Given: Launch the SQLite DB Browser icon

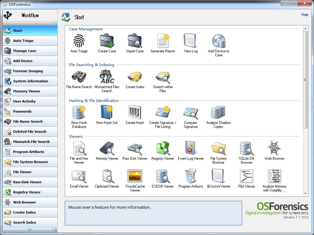Looking at the screenshot, I should tap(246, 148).
